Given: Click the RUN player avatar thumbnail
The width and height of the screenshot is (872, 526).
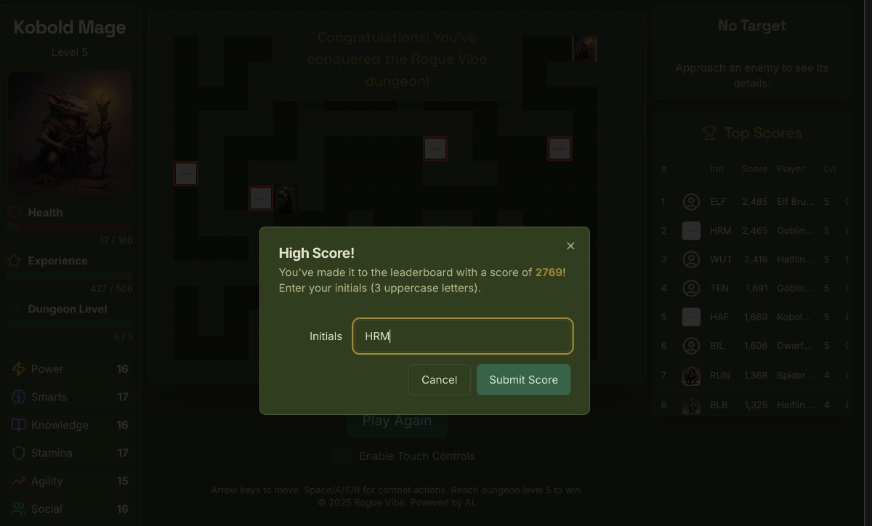Looking at the screenshot, I should [x=691, y=376].
